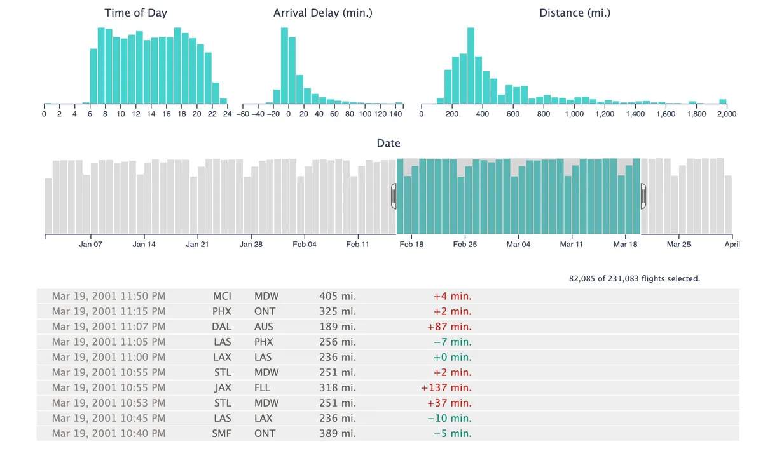This screenshot has width=763, height=458.
Task: Click the 'April' date axis label
Action: [x=732, y=245]
